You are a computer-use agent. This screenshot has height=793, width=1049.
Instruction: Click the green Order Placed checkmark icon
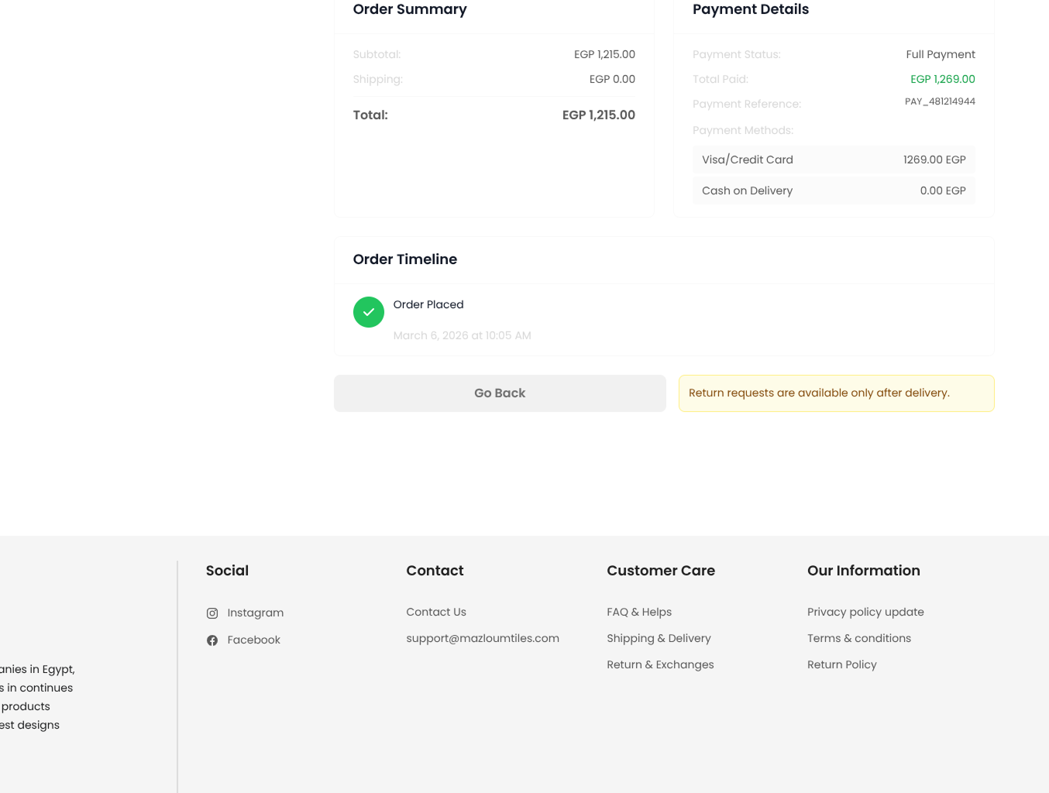click(369, 312)
